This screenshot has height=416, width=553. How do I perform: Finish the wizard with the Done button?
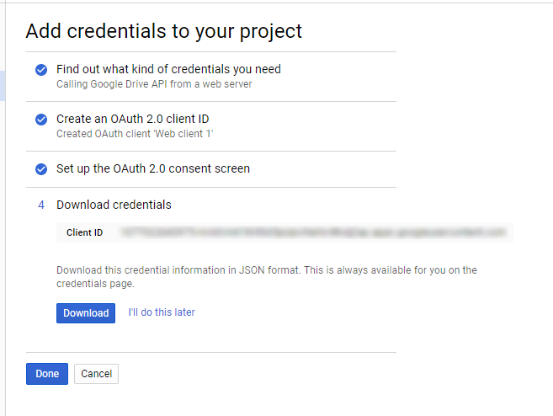47,374
